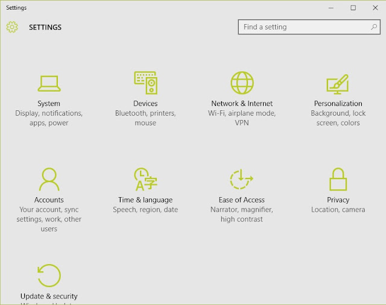Screen dimensions: 386x305
Task: Select the System category label
Action: click(x=49, y=104)
